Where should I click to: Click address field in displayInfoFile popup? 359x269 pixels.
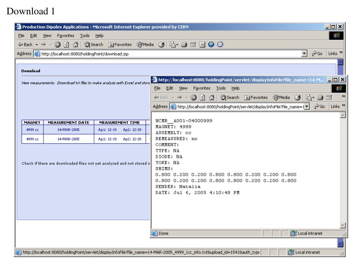click(237, 106)
